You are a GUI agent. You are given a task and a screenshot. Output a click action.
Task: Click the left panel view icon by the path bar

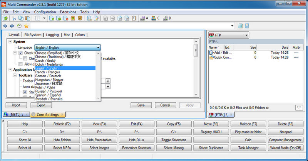[x=240, y=26]
